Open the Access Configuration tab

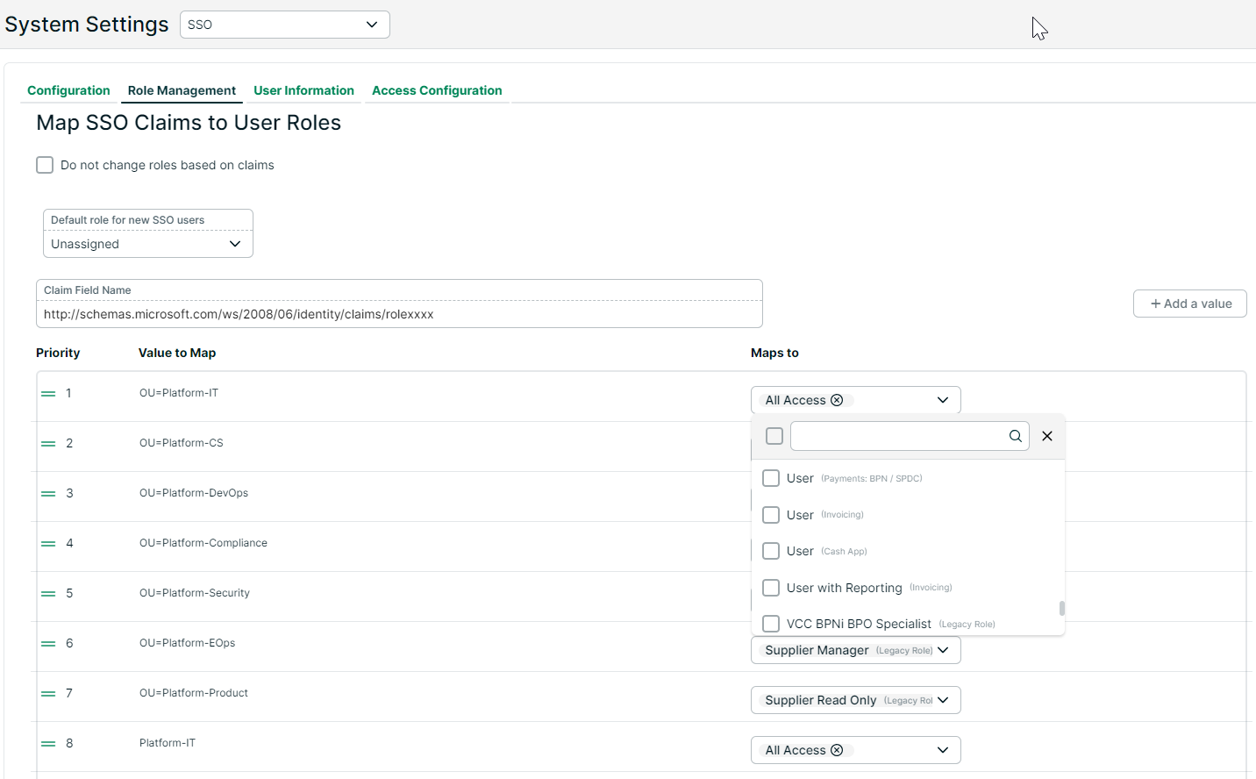(x=437, y=90)
